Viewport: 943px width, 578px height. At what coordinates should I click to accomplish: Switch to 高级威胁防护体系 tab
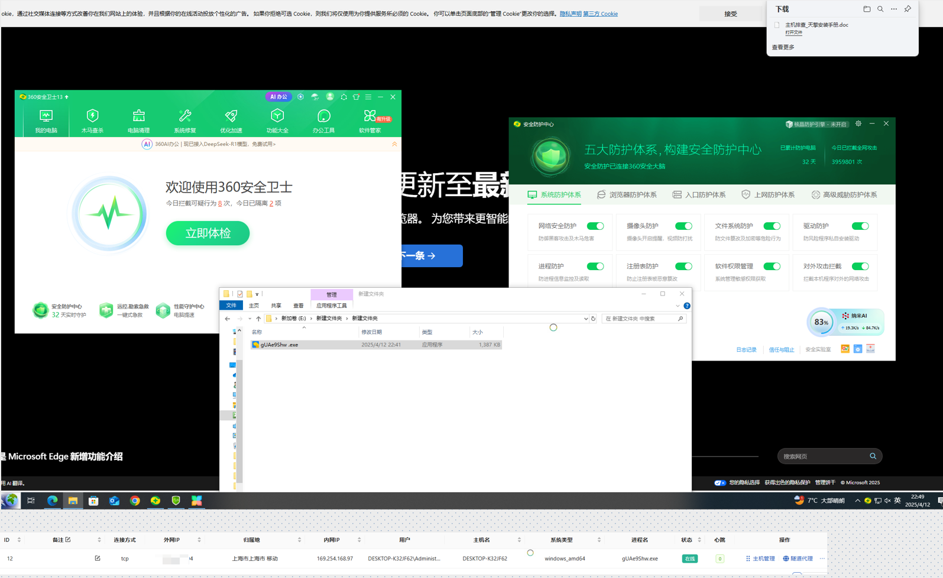844,194
